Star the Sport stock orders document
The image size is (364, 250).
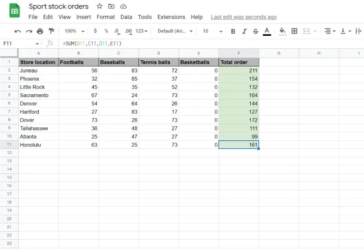[100, 6]
